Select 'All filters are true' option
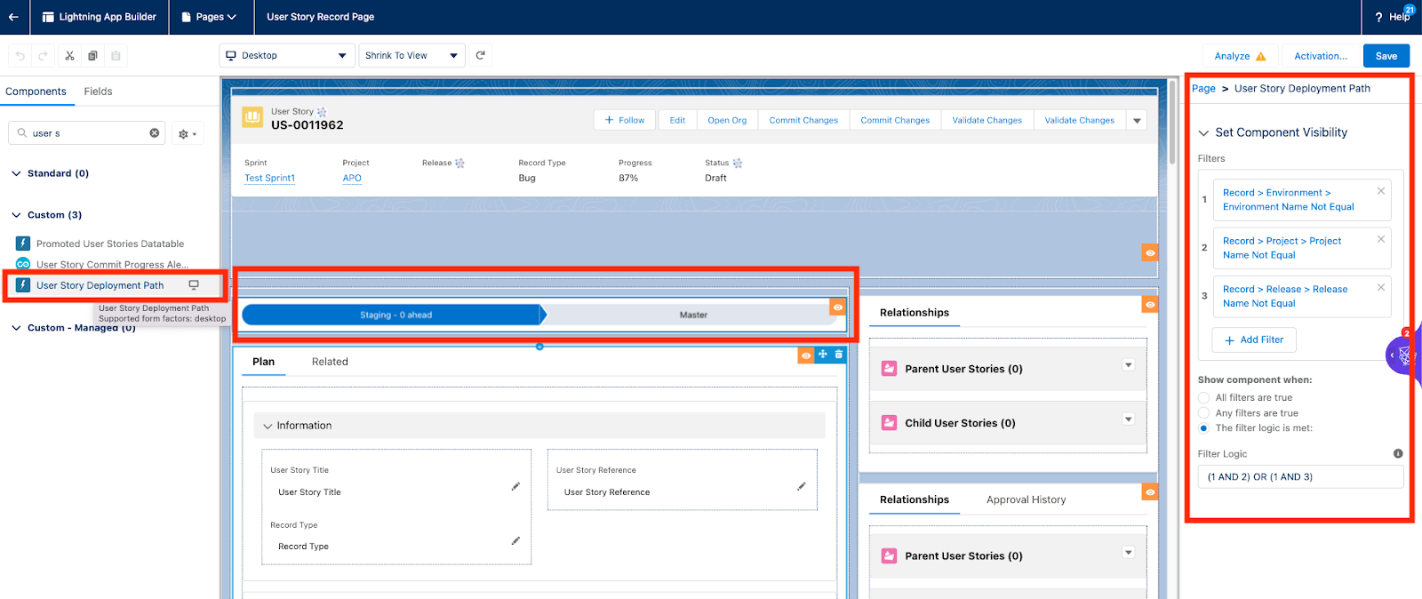This screenshot has width=1422, height=599. (x=1203, y=398)
